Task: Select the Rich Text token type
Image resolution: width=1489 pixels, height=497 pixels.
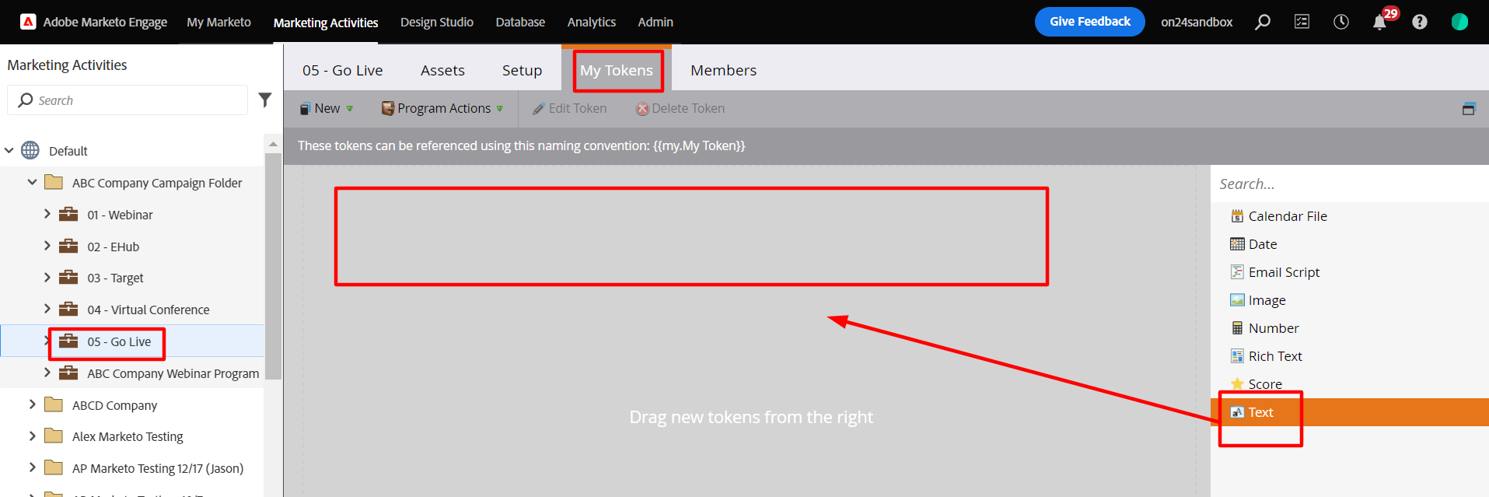Action: click(1267, 356)
